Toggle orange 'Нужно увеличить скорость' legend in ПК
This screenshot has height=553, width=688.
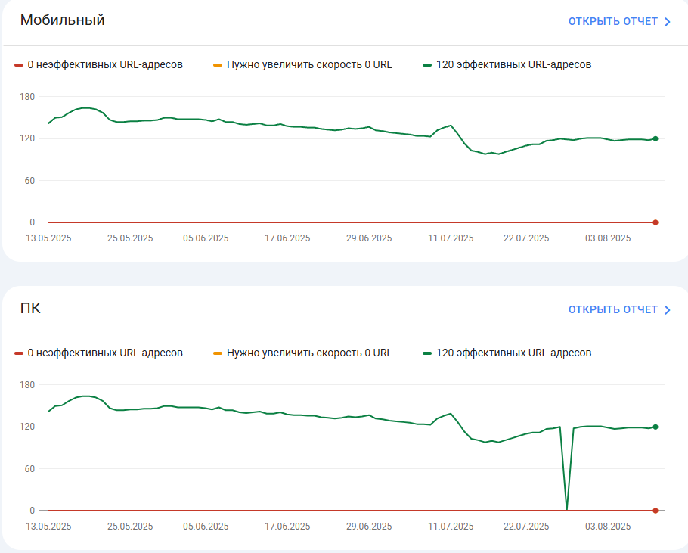[302, 353]
